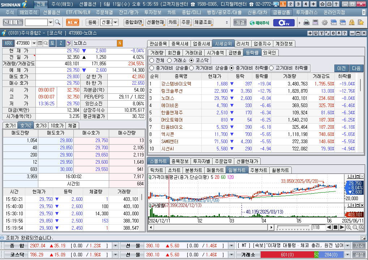This screenshot has width=368, height=260.
Task: Zoom in the daily chart
Action: [348, 228]
